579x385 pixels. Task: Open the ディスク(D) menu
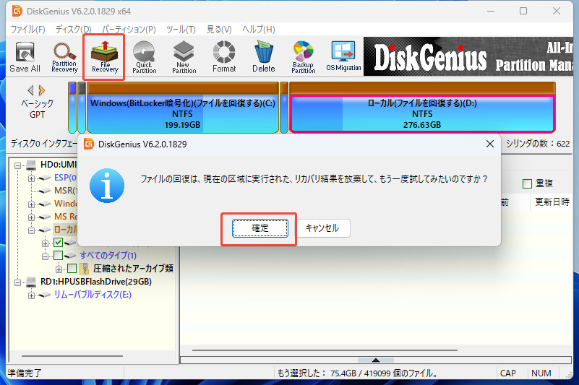coord(73,29)
